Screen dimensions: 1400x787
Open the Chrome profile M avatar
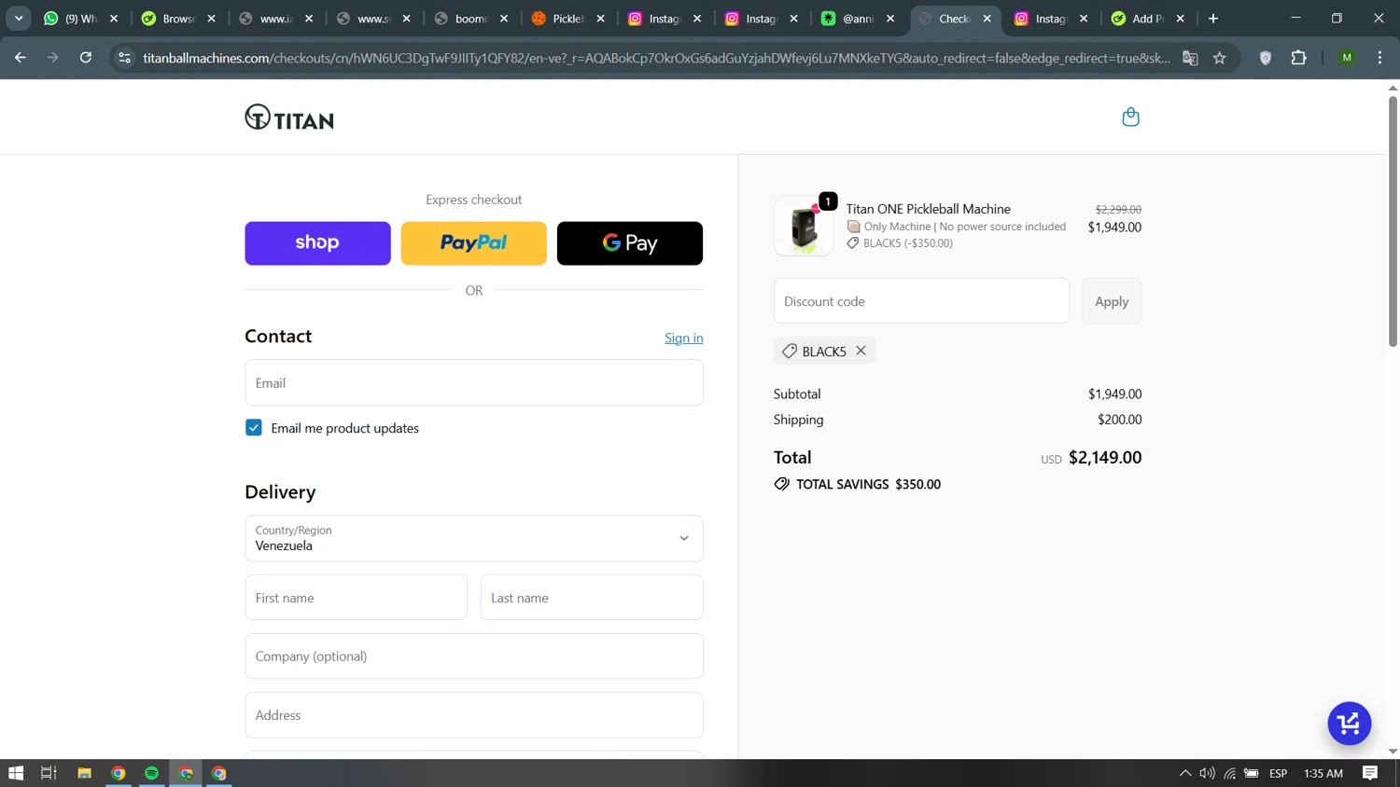point(1347,58)
